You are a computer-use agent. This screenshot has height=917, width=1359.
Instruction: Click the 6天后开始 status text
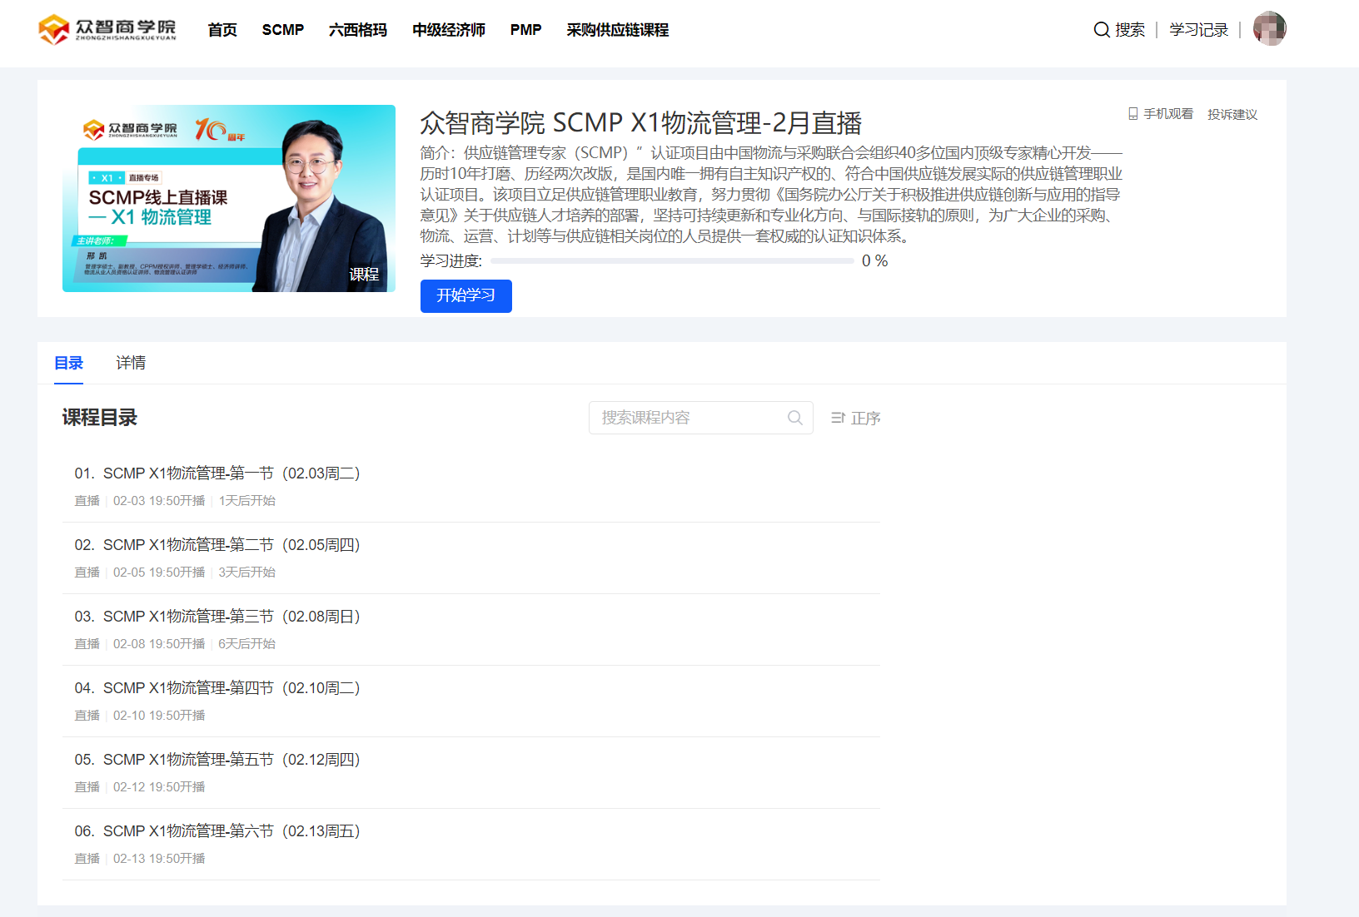(246, 644)
